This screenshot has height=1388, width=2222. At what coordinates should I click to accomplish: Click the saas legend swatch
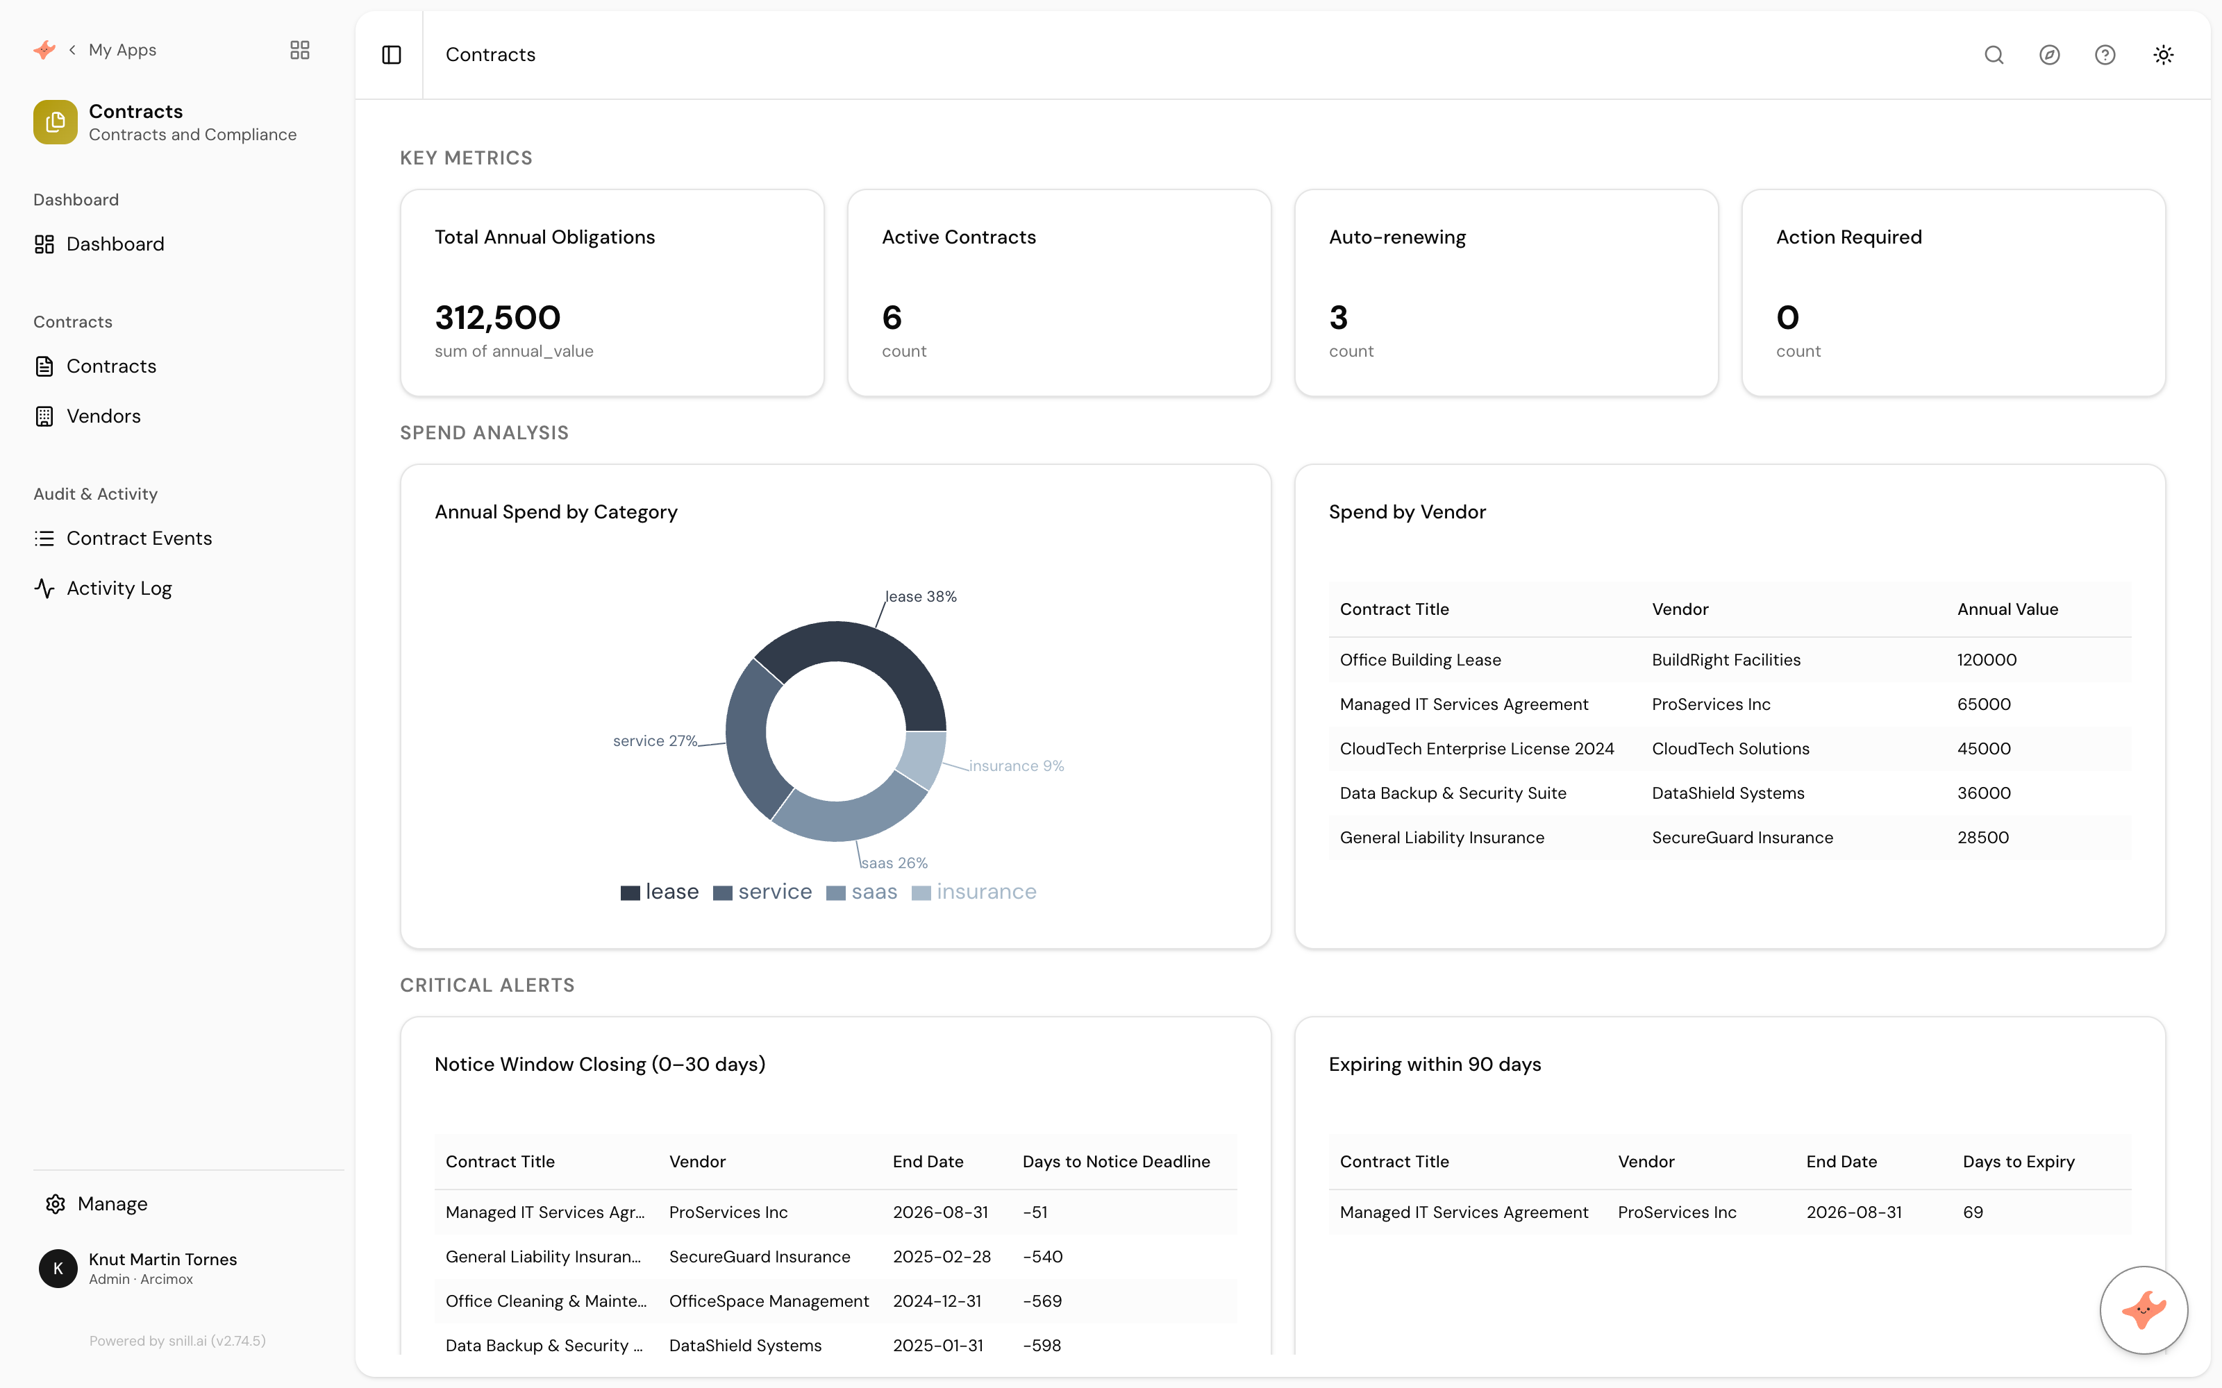point(835,893)
